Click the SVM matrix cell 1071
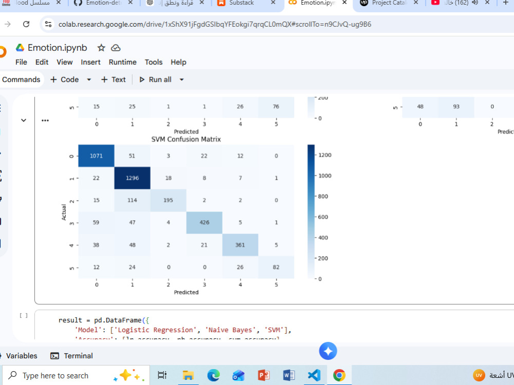This screenshot has height=385, width=514. click(x=97, y=156)
